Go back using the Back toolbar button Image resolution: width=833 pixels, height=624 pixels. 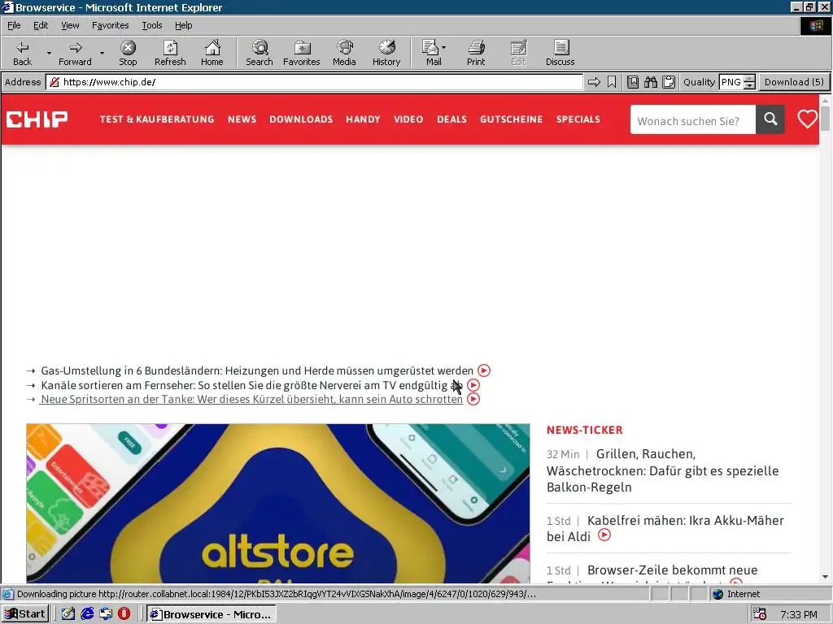[x=22, y=53]
